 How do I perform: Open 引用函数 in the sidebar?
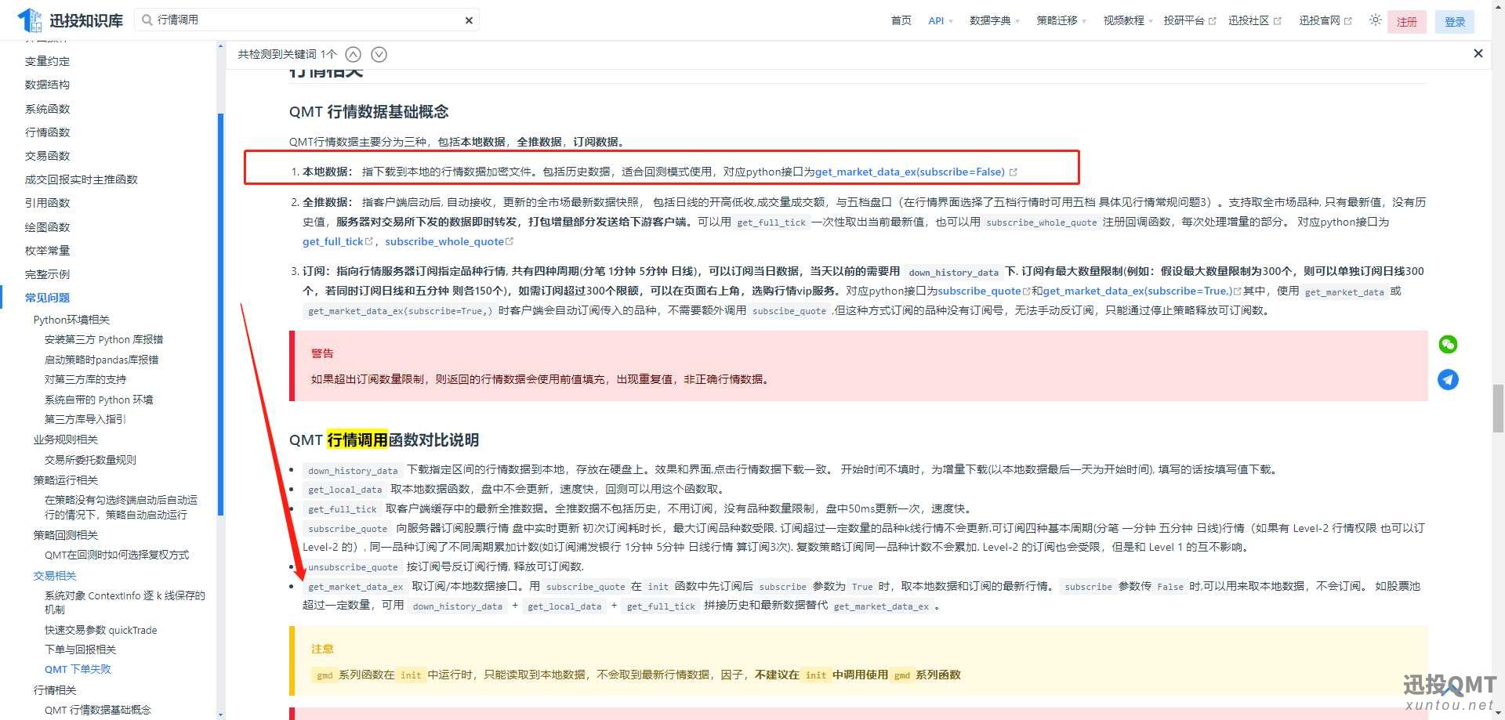tap(47, 203)
